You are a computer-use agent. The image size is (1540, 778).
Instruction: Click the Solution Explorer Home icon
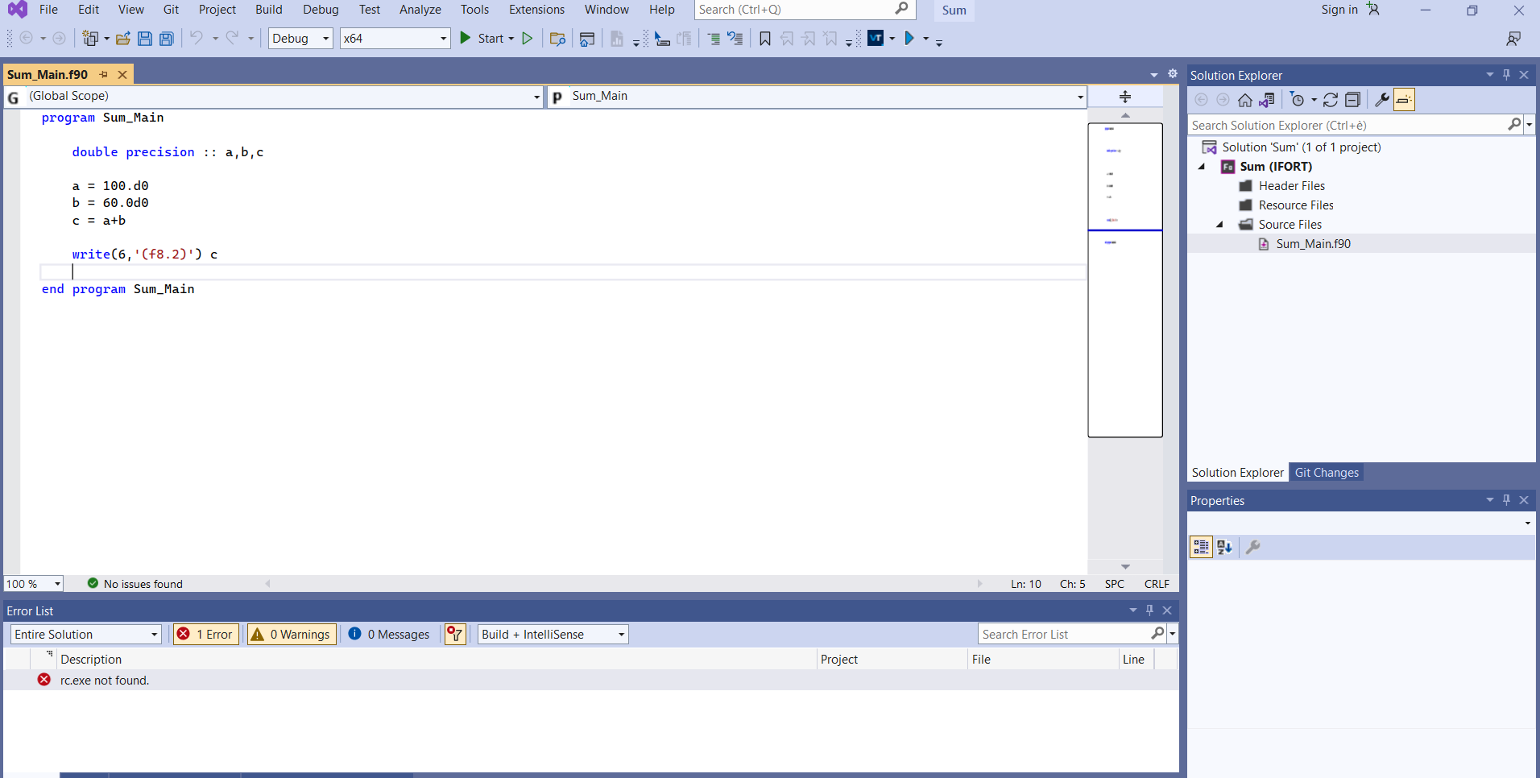coord(1245,100)
